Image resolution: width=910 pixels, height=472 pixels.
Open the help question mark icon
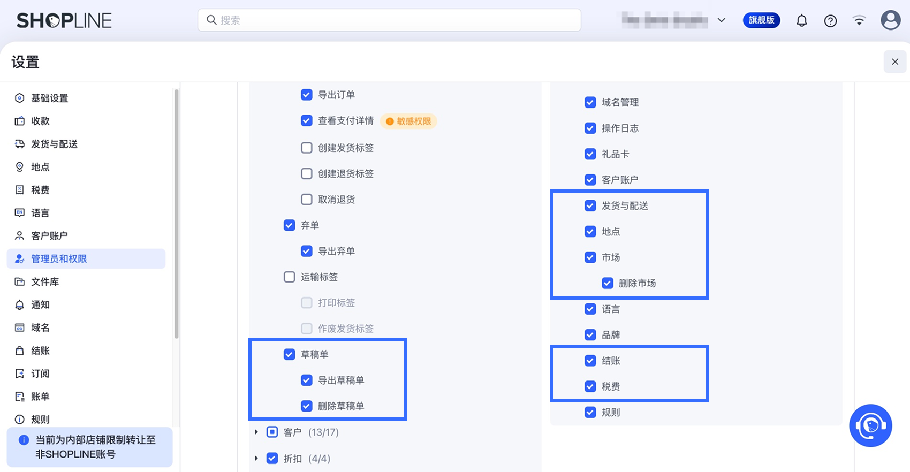[830, 21]
